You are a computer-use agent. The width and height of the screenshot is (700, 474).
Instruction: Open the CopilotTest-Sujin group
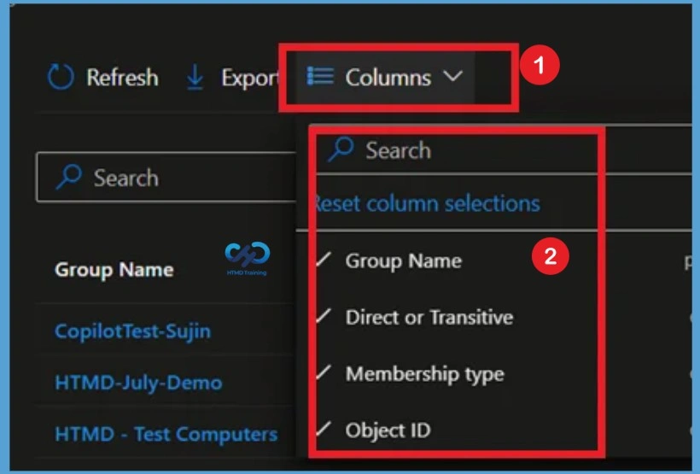(x=132, y=331)
